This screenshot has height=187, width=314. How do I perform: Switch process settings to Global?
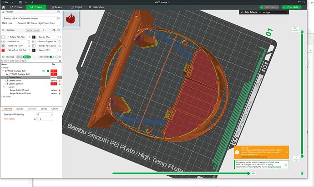coord(20,57)
